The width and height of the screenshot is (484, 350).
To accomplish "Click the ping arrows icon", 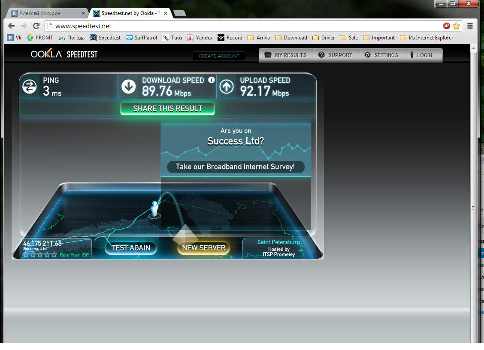I will tap(30, 87).
